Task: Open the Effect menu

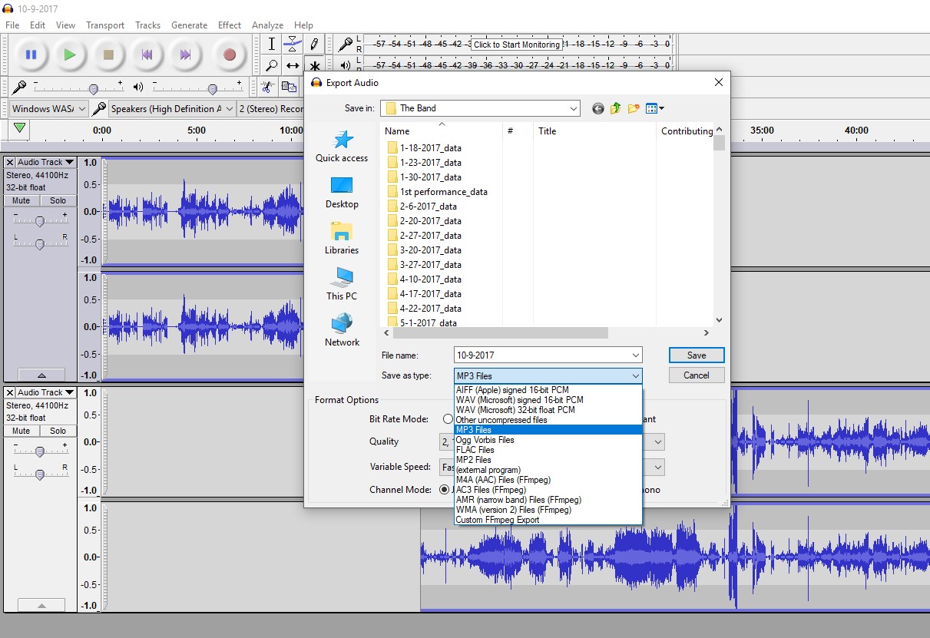Action: [x=229, y=25]
